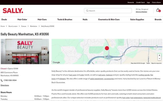Viewport: 163px width, 101px height.
Task: Zoom out on the map with the minus button
Action: (159, 59)
